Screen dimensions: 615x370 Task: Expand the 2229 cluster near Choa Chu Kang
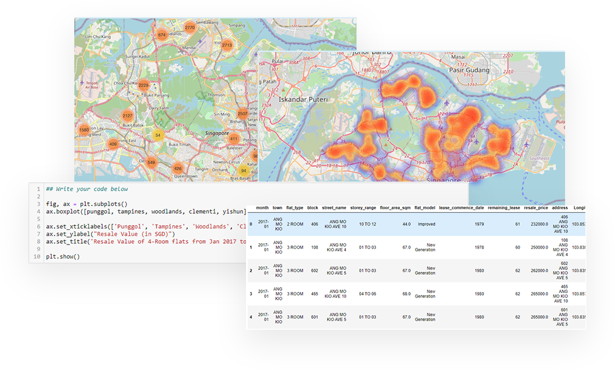coord(144,85)
